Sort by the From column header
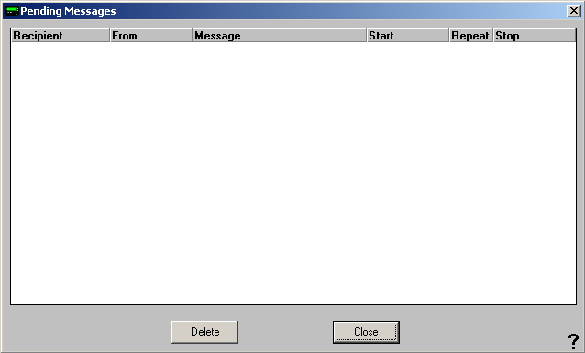Screen dimensions: 585x353 click(151, 36)
